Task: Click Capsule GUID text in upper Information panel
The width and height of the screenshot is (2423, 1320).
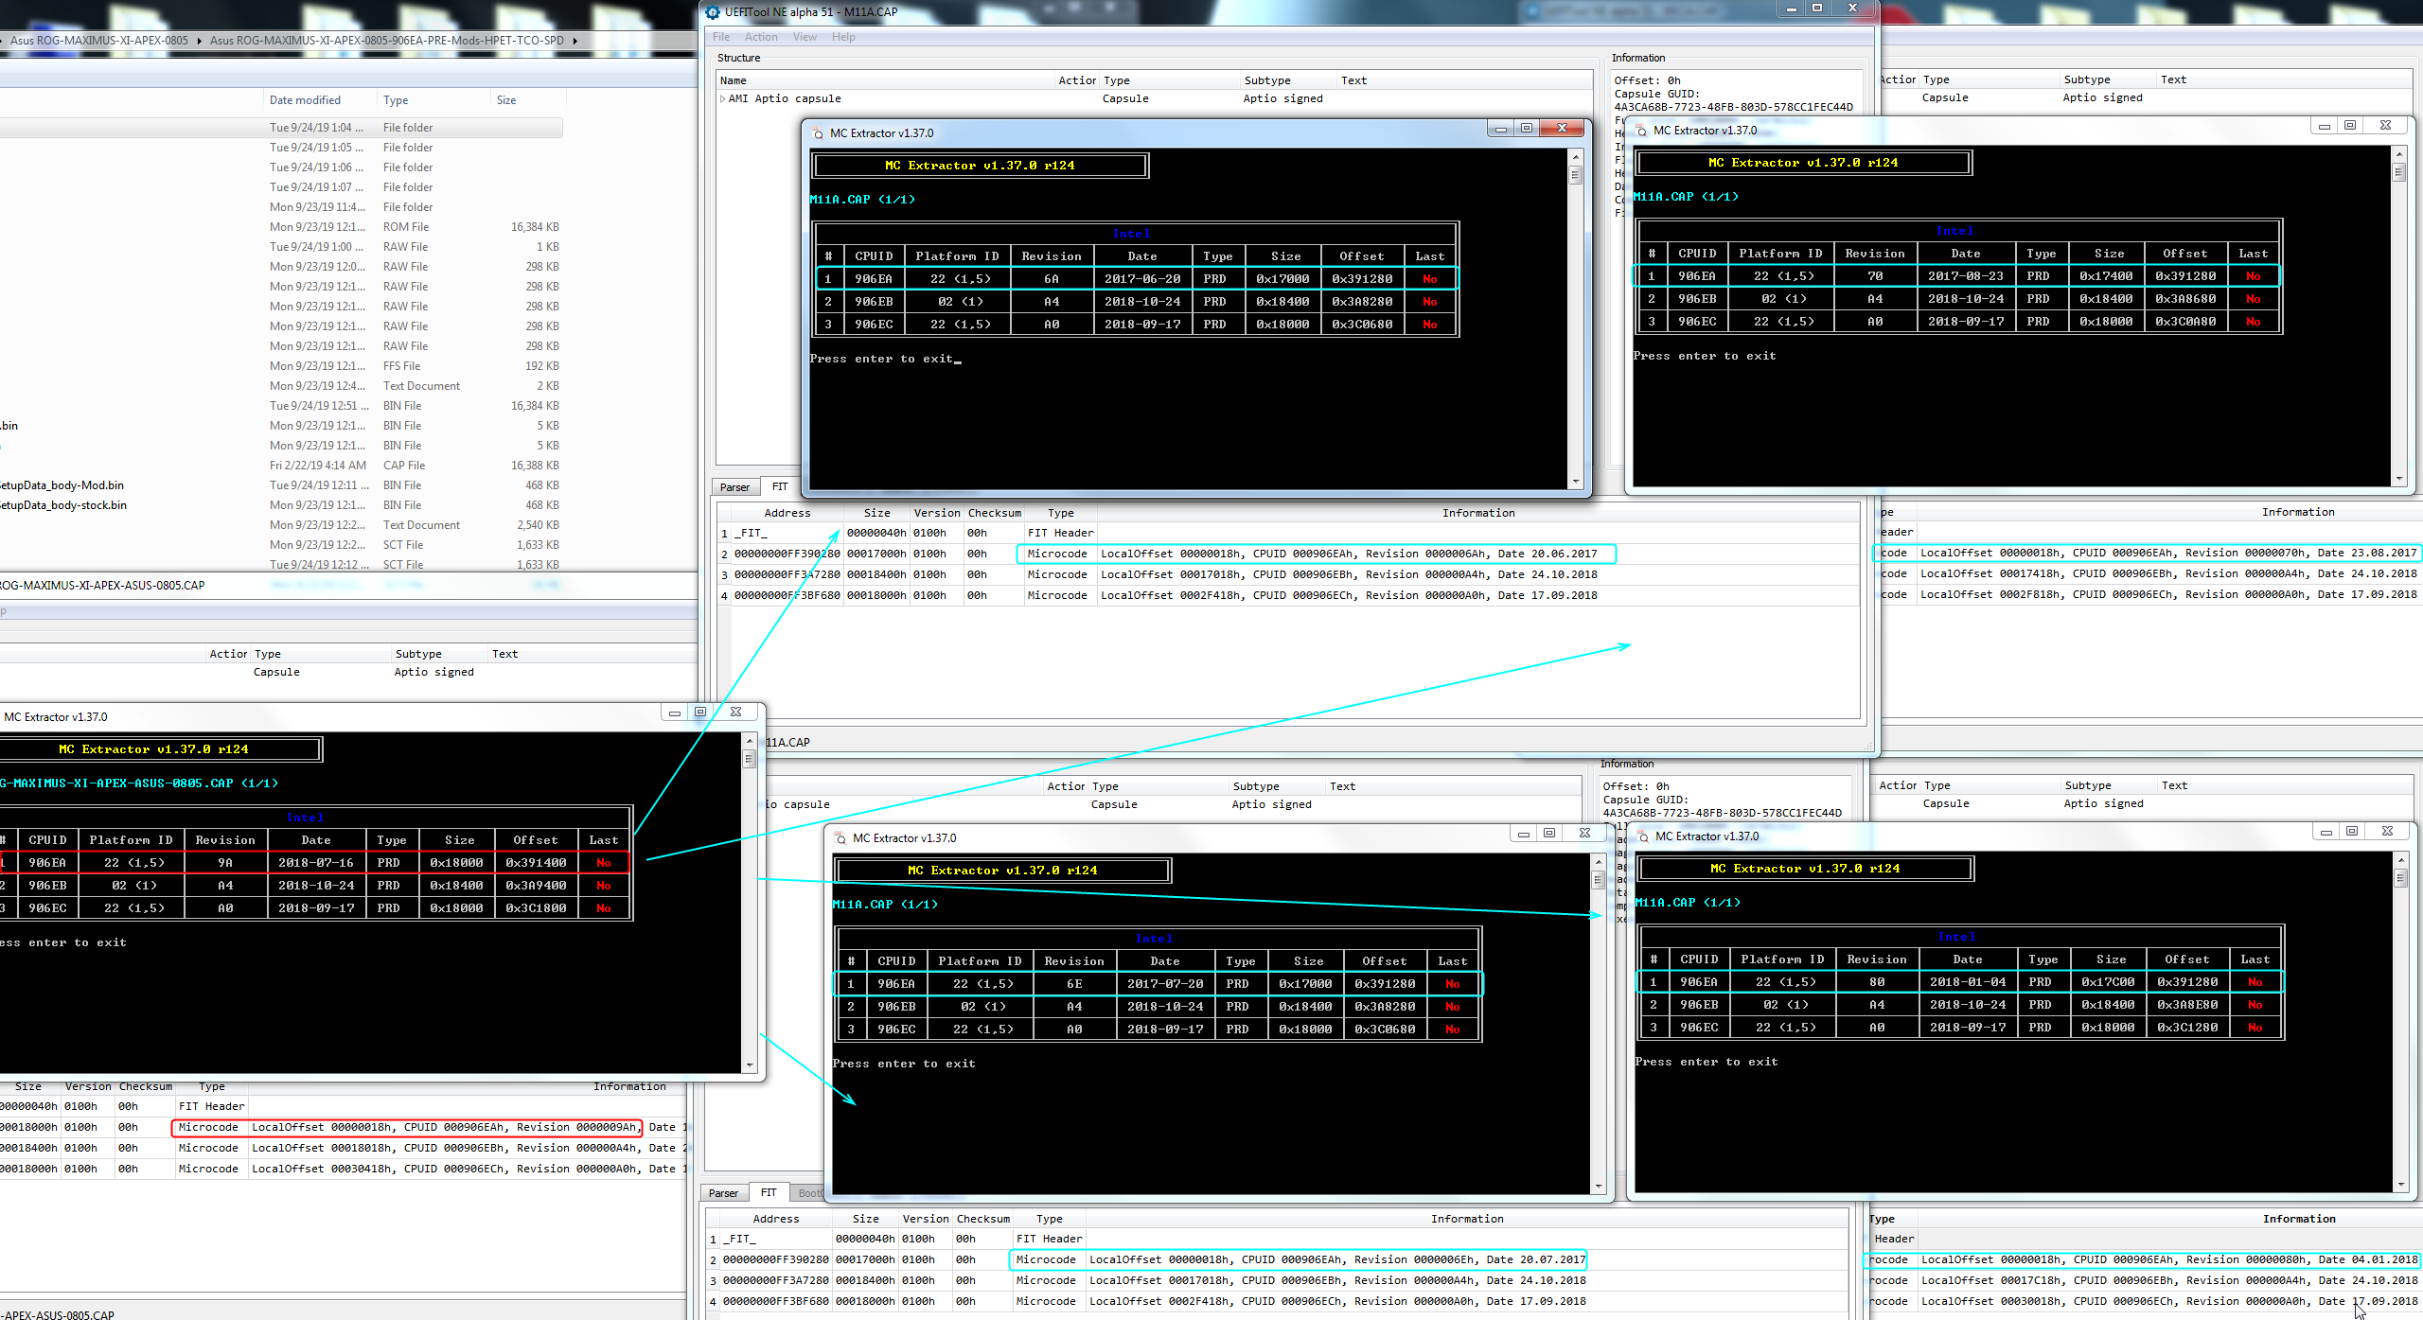Action: [x=1656, y=94]
